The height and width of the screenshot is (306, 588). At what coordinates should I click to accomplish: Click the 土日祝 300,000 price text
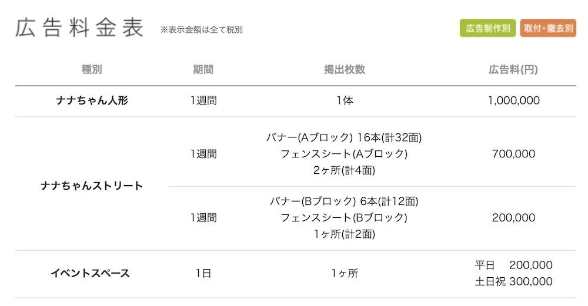[x=513, y=281]
